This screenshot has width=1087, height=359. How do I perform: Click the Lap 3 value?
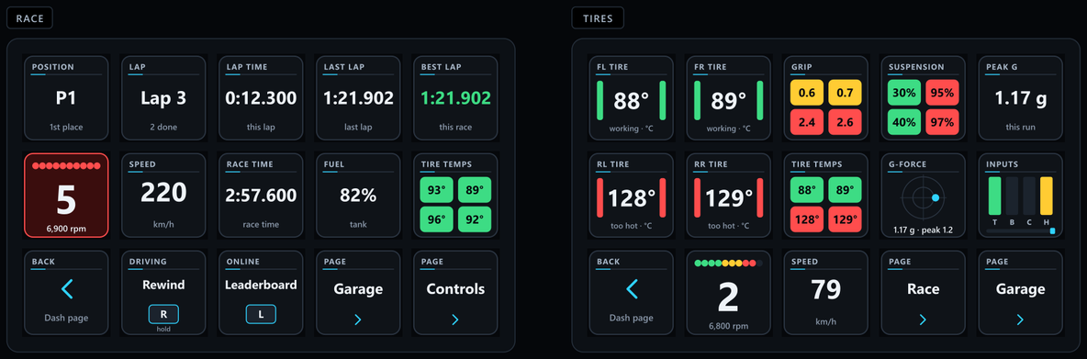[163, 98]
